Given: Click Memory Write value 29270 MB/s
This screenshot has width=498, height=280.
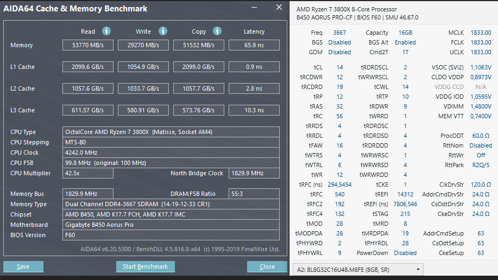Looking at the screenshot, I should (143, 45).
